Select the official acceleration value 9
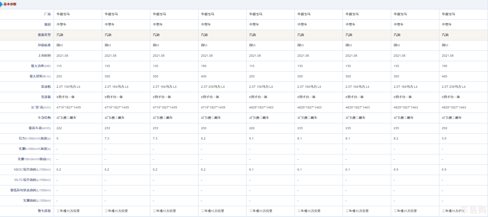Viewport: 488px width, 217px height. (57, 139)
